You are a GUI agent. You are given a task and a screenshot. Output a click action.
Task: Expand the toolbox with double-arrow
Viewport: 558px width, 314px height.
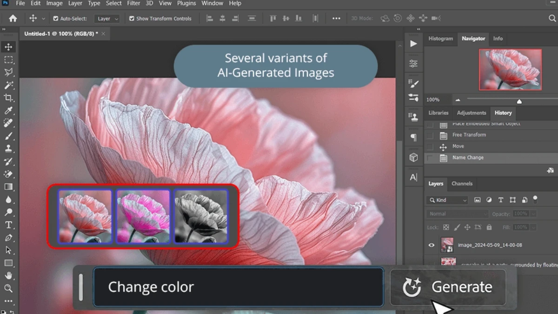tap(4, 29)
